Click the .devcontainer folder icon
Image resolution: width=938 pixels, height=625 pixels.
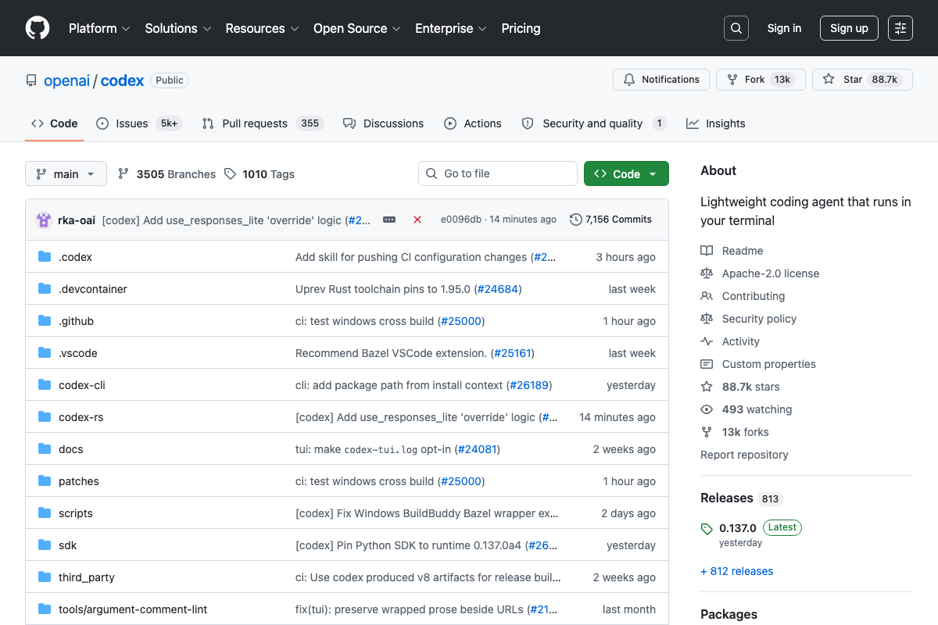click(x=45, y=289)
